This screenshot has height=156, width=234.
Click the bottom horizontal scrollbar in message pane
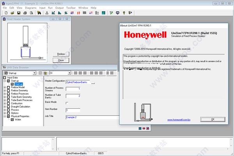point(143,149)
